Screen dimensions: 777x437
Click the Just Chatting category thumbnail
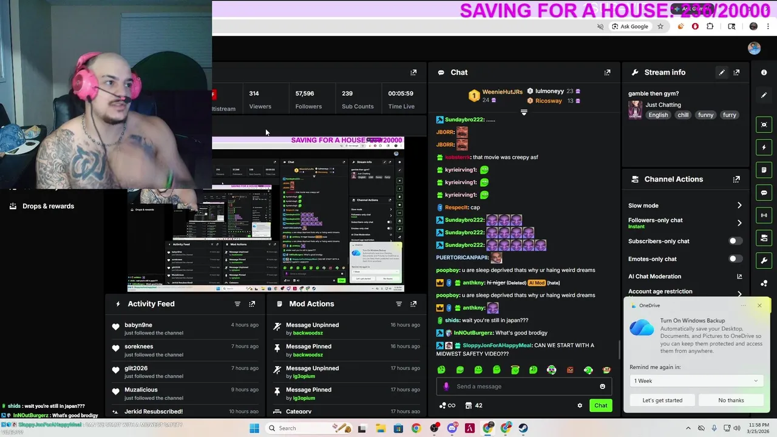(x=635, y=110)
